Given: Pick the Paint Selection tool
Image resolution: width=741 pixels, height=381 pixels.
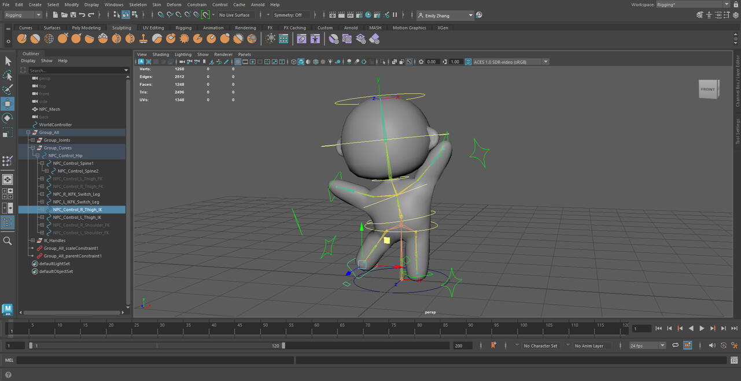Looking at the screenshot, I should pos(8,90).
